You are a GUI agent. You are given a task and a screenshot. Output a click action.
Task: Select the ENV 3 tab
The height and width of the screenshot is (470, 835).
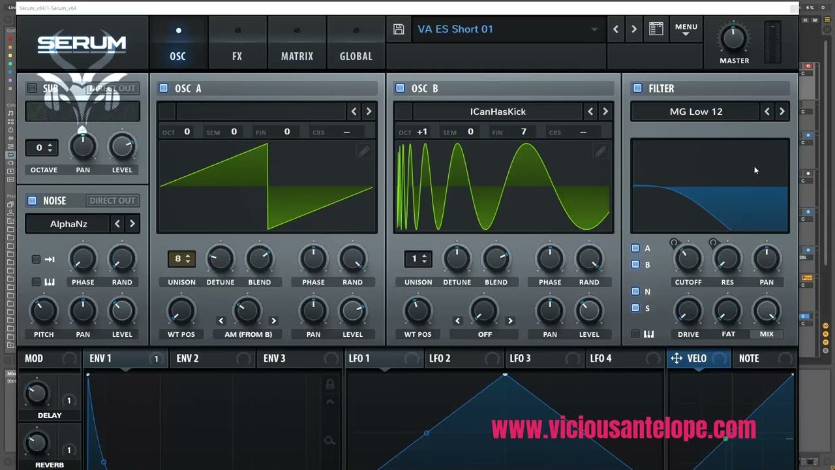[299, 358]
